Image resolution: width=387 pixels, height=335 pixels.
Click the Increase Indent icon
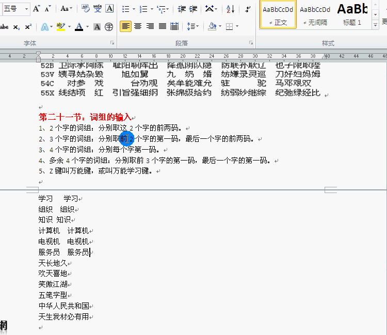point(193,9)
